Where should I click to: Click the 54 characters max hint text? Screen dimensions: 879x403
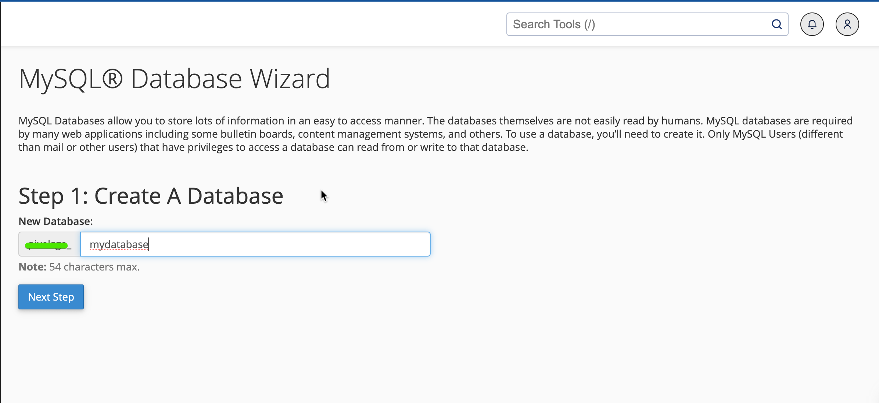click(x=94, y=267)
